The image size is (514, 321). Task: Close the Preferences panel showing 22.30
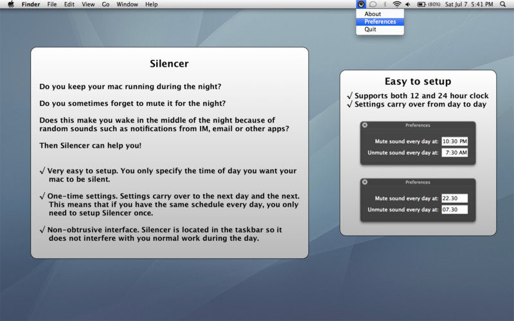(x=365, y=182)
